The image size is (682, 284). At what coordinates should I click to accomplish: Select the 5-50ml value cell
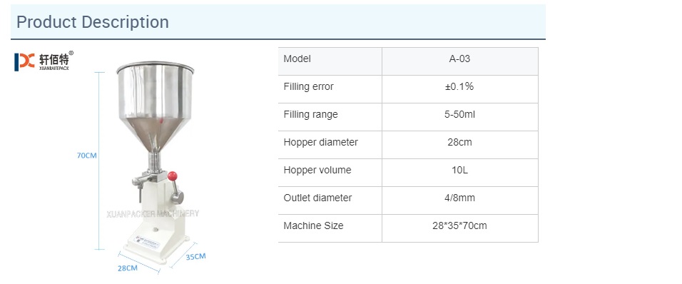click(459, 117)
